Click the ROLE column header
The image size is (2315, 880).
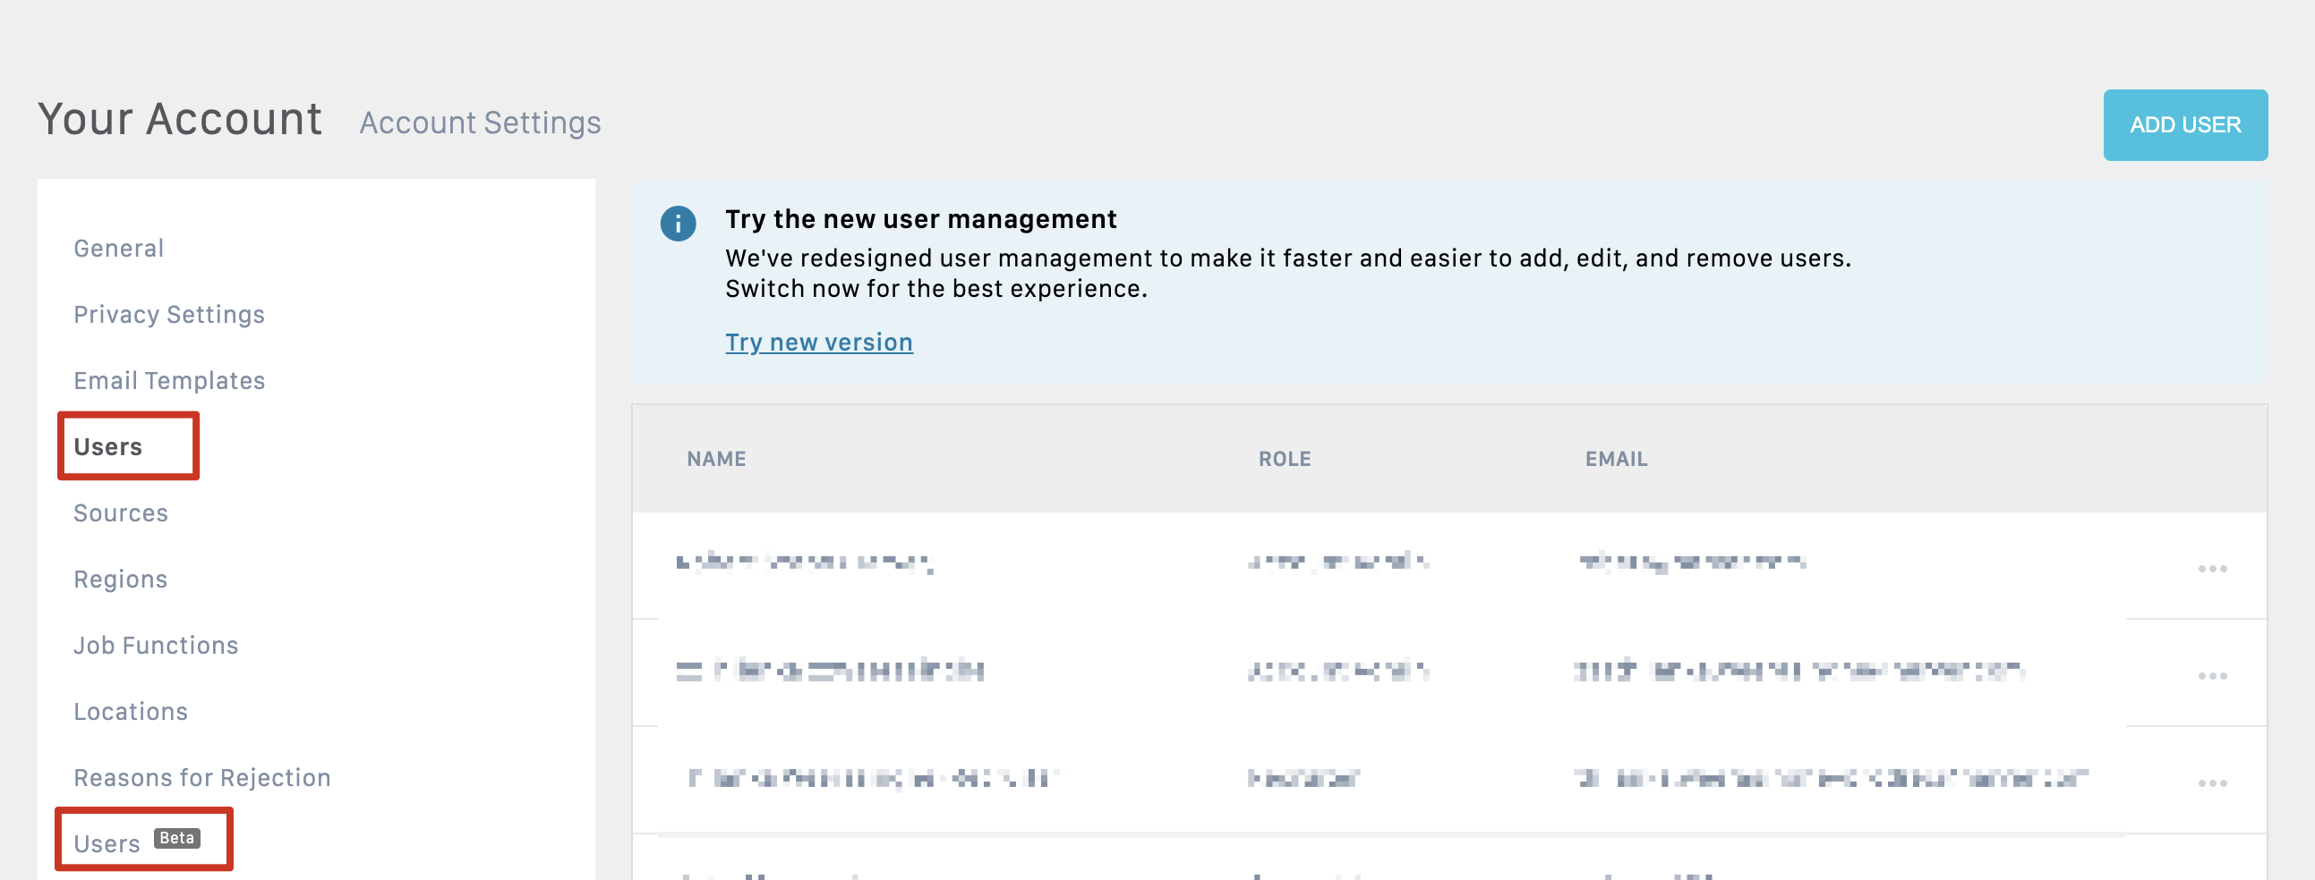click(x=1285, y=459)
